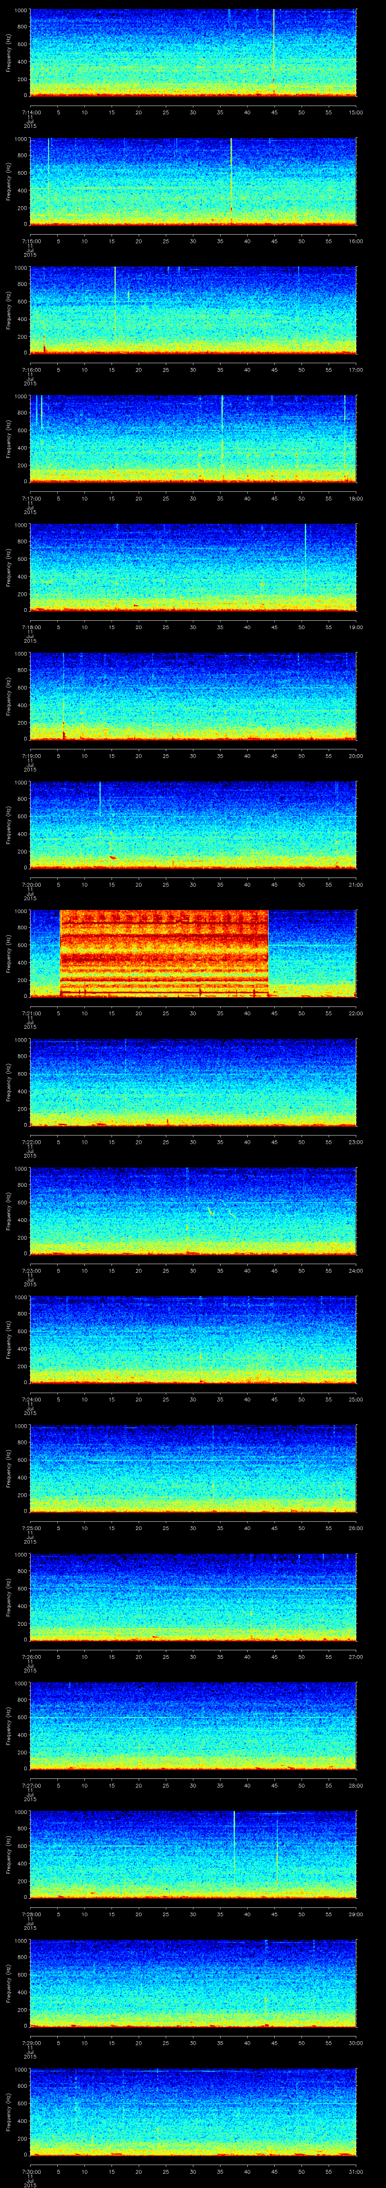Click the bright vertical spike in the 7:14 spectrogram
This screenshot has width=386, height=2188.
point(273,51)
